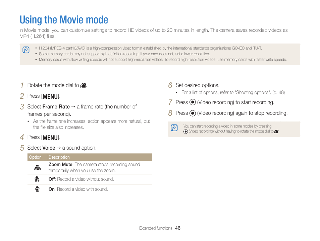This screenshot has height=241, width=320.
Task: Click note icon beside 'You can start recording'
Action: [x=174, y=128]
